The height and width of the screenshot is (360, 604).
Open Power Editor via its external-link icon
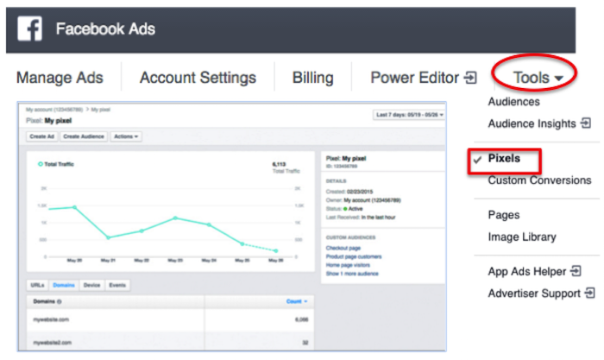470,78
